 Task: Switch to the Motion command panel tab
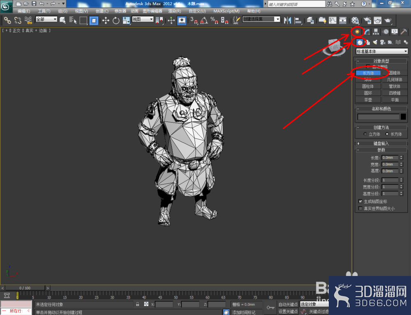(x=386, y=32)
